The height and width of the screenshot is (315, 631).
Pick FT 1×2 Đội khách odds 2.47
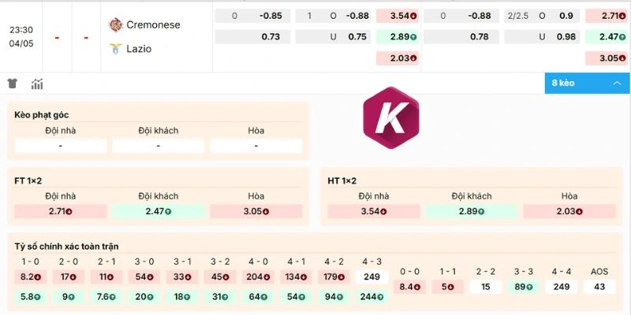coord(159,211)
